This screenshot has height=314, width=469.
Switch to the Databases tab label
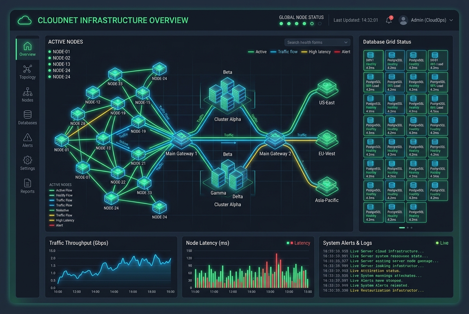tap(27, 123)
